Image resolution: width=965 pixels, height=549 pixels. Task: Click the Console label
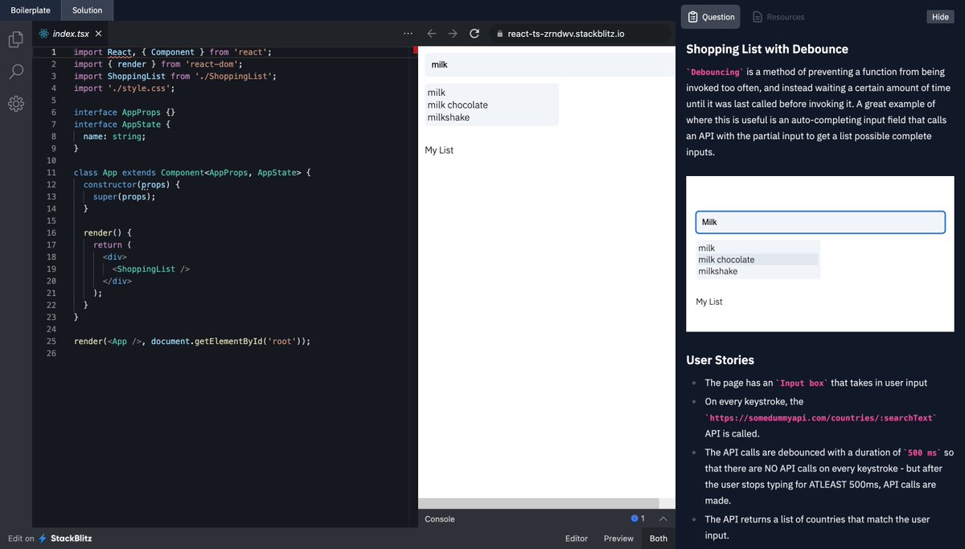tap(439, 519)
